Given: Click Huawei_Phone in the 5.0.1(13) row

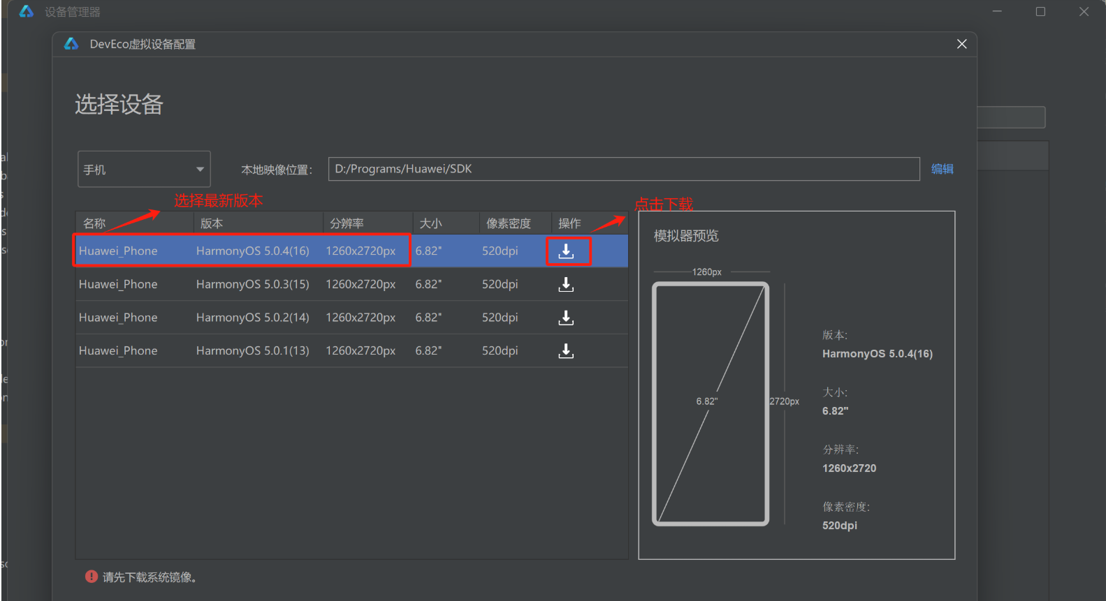Looking at the screenshot, I should click(118, 351).
